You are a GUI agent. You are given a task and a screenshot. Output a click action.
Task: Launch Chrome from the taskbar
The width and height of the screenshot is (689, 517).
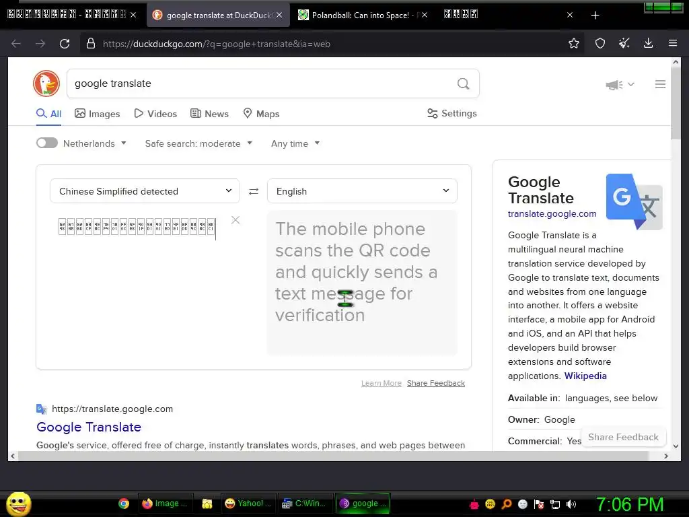[x=124, y=504]
